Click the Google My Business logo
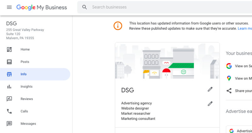 (42, 7)
